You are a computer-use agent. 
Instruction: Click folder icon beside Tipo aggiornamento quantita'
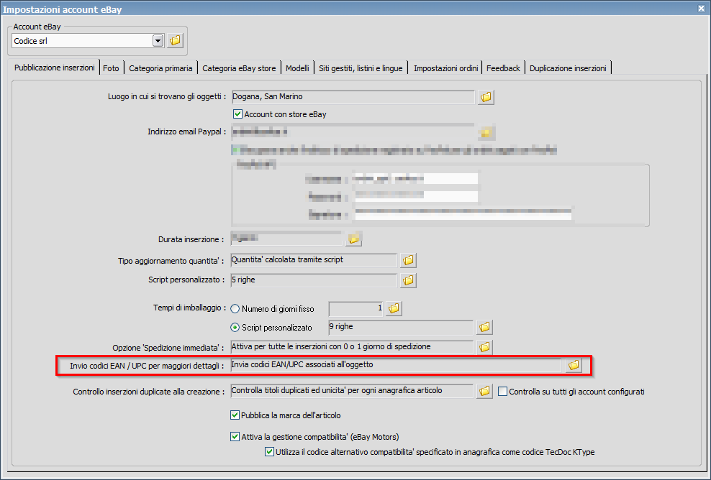click(408, 260)
